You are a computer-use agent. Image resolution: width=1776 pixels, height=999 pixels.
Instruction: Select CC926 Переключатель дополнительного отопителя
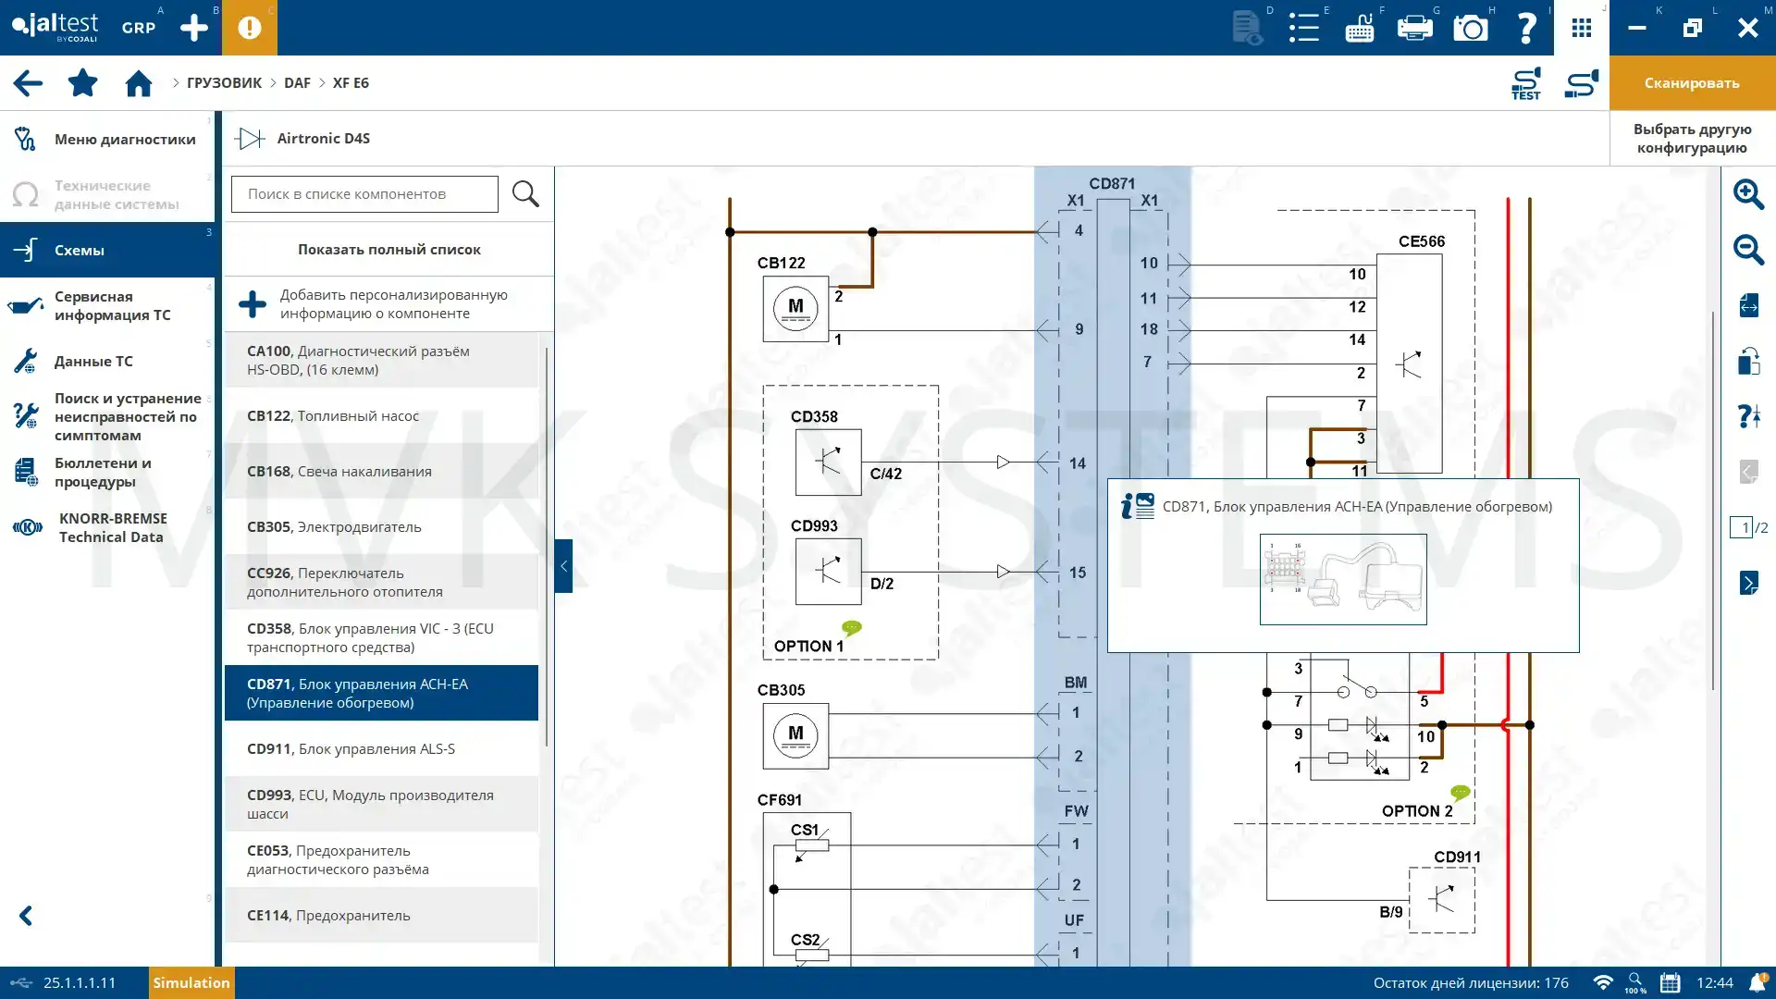pyautogui.click(x=381, y=583)
